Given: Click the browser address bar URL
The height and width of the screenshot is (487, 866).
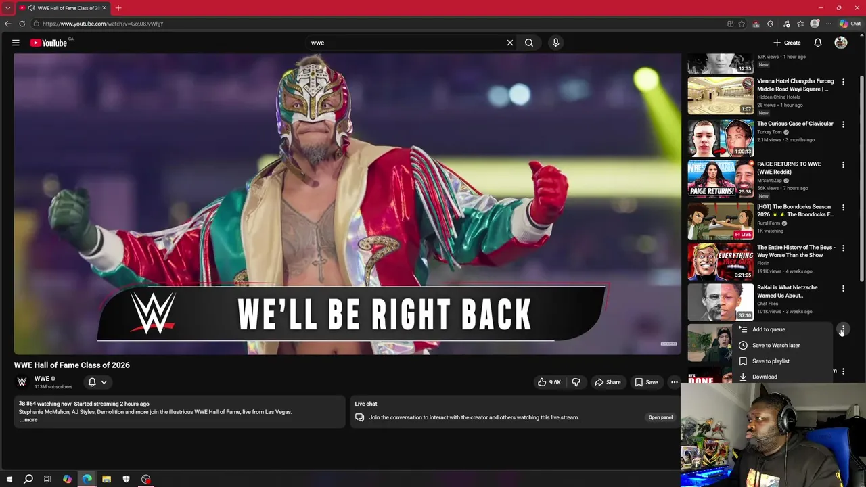Looking at the screenshot, I should (103, 24).
